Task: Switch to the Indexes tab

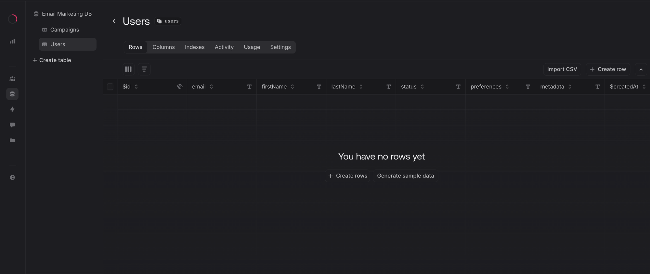Action: (x=195, y=47)
